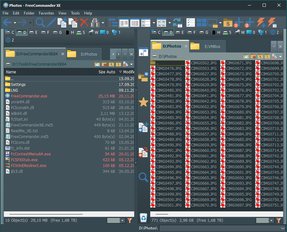The height and width of the screenshot is (232, 287).
Task: Toggle the filter funnel in the right status bar
Action: [279, 220]
